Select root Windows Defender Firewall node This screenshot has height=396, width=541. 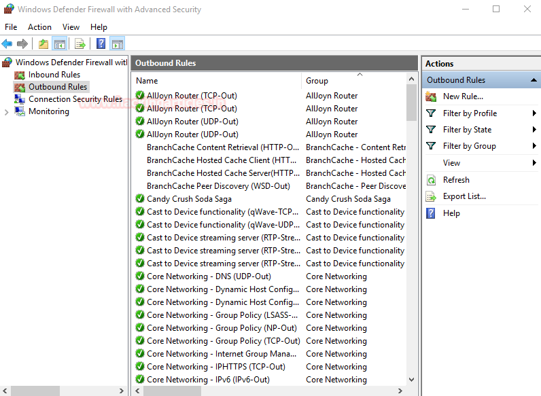[x=71, y=62]
